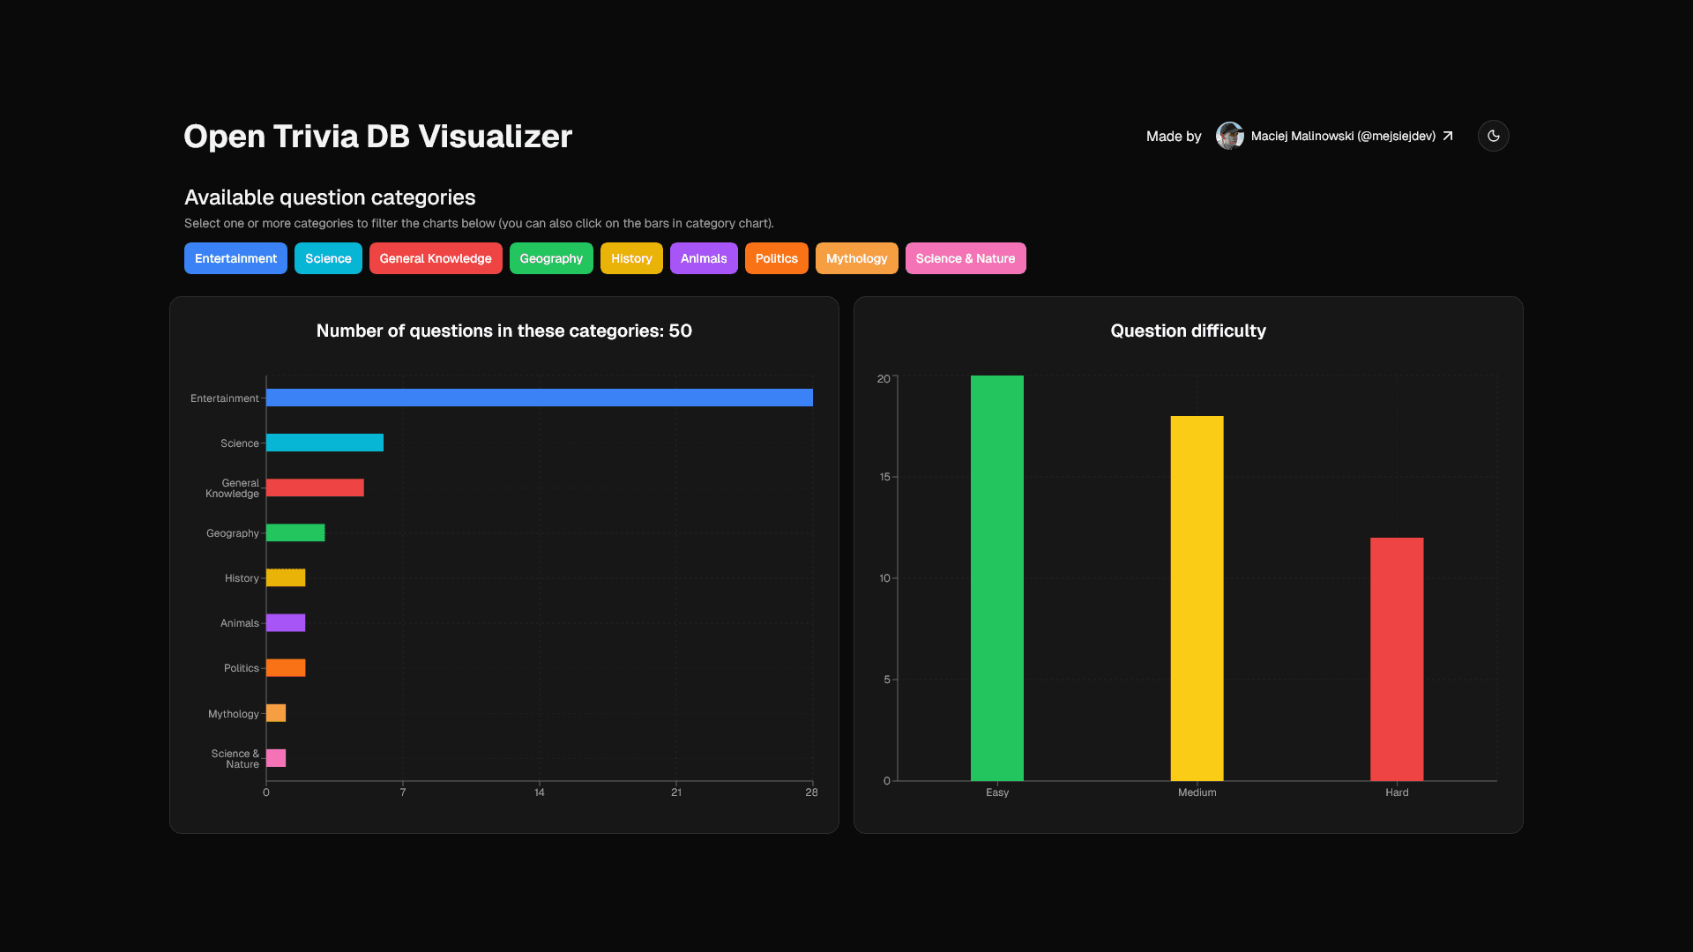Image resolution: width=1693 pixels, height=952 pixels.
Task: Toggle the Science category filter
Action: point(328,258)
